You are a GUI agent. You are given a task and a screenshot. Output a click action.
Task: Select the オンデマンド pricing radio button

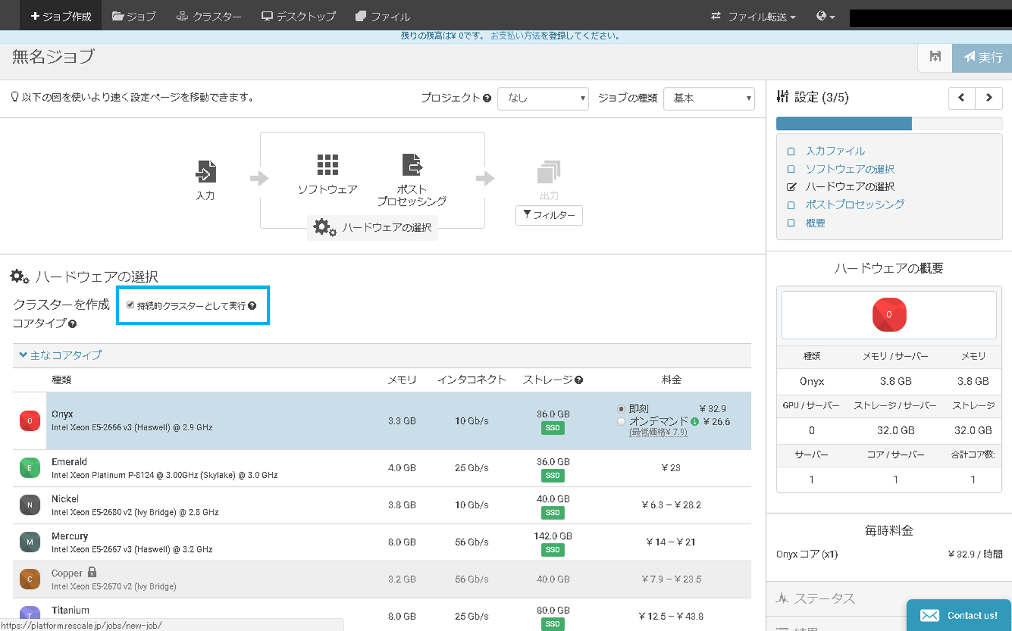[x=621, y=422]
